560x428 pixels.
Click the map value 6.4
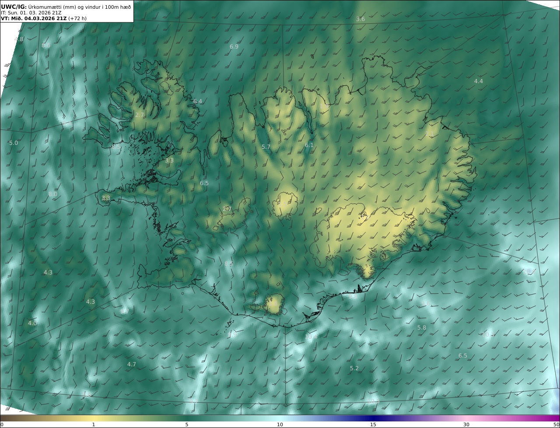click(198, 102)
